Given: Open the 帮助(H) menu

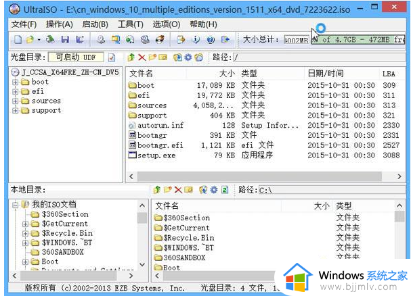Looking at the screenshot, I should (x=203, y=24).
